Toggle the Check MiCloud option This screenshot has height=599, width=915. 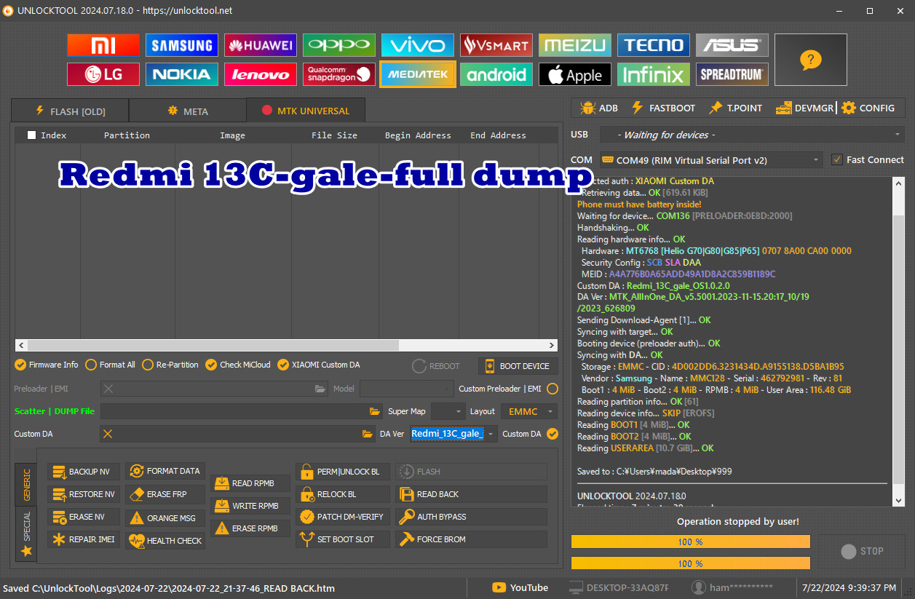(238, 365)
